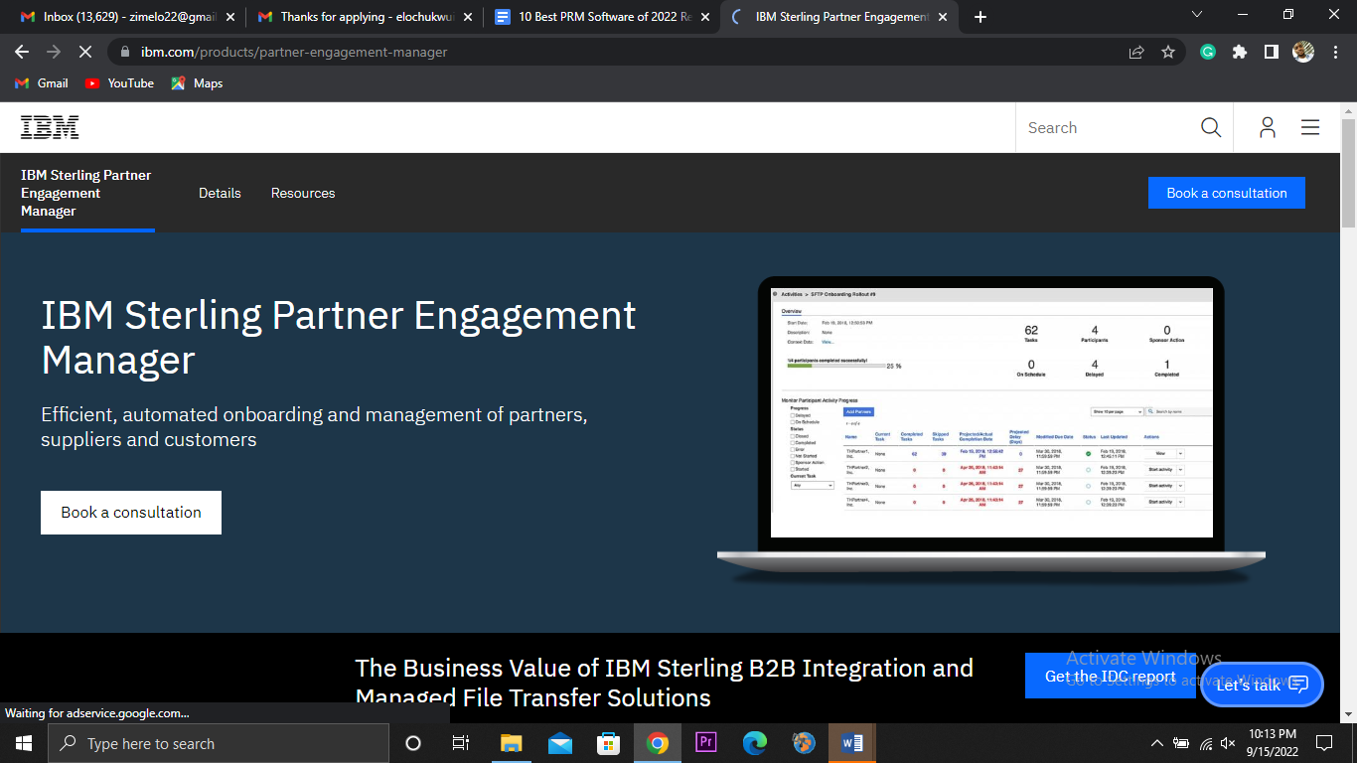Close the Thanks for applying tab

click(468, 17)
